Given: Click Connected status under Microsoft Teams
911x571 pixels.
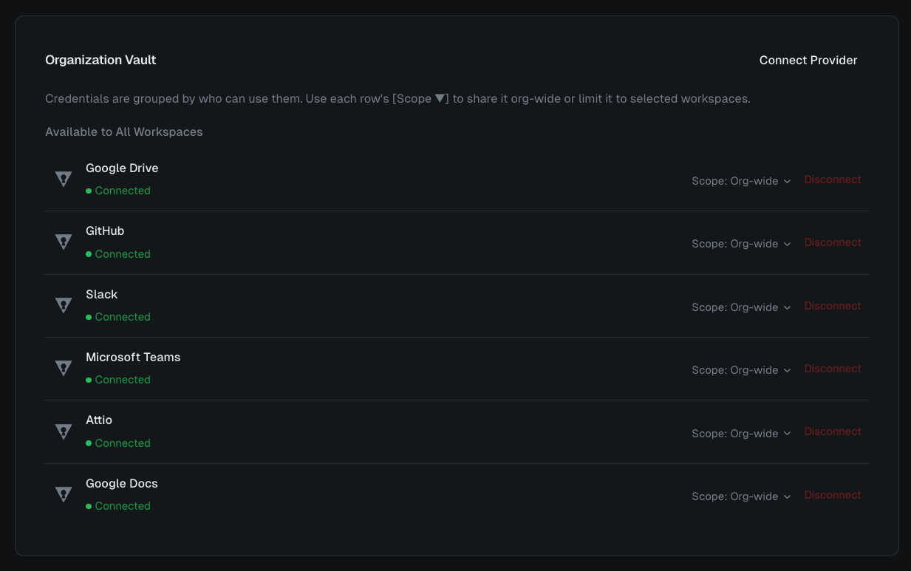Looking at the screenshot, I should click(118, 380).
